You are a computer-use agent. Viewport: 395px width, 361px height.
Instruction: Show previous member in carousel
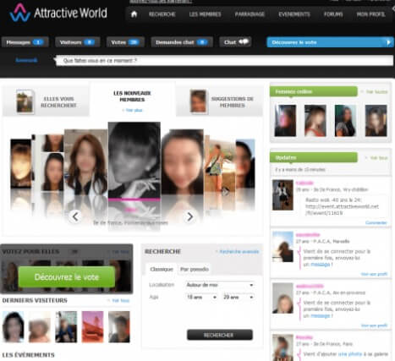pyautogui.click(x=75, y=216)
